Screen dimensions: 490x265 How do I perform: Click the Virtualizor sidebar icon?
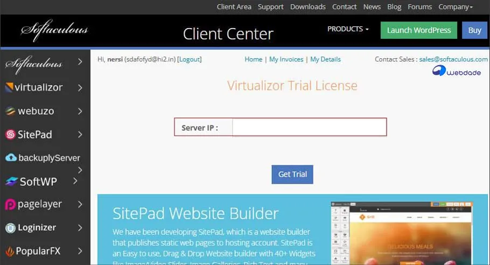click(x=10, y=87)
